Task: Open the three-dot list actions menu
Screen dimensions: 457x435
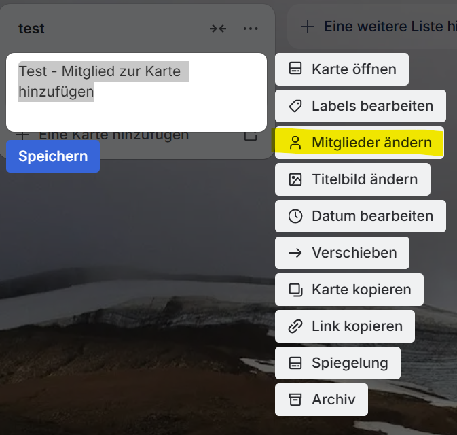Action: pos(251,29)
